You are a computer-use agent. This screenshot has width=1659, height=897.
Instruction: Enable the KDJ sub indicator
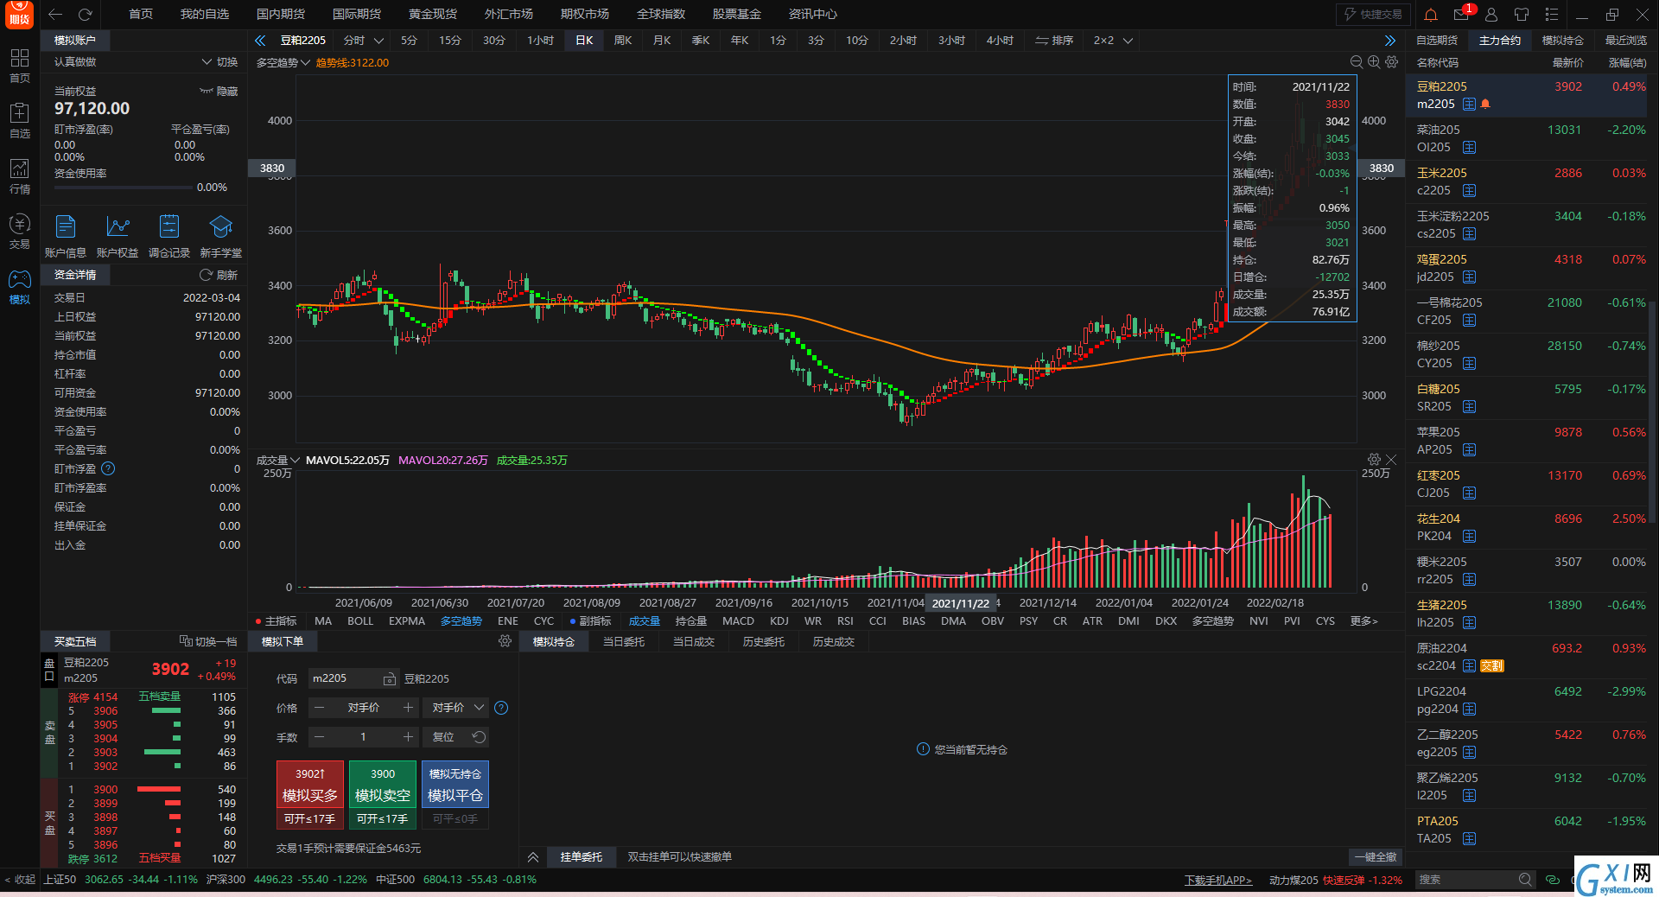point(779,621)
